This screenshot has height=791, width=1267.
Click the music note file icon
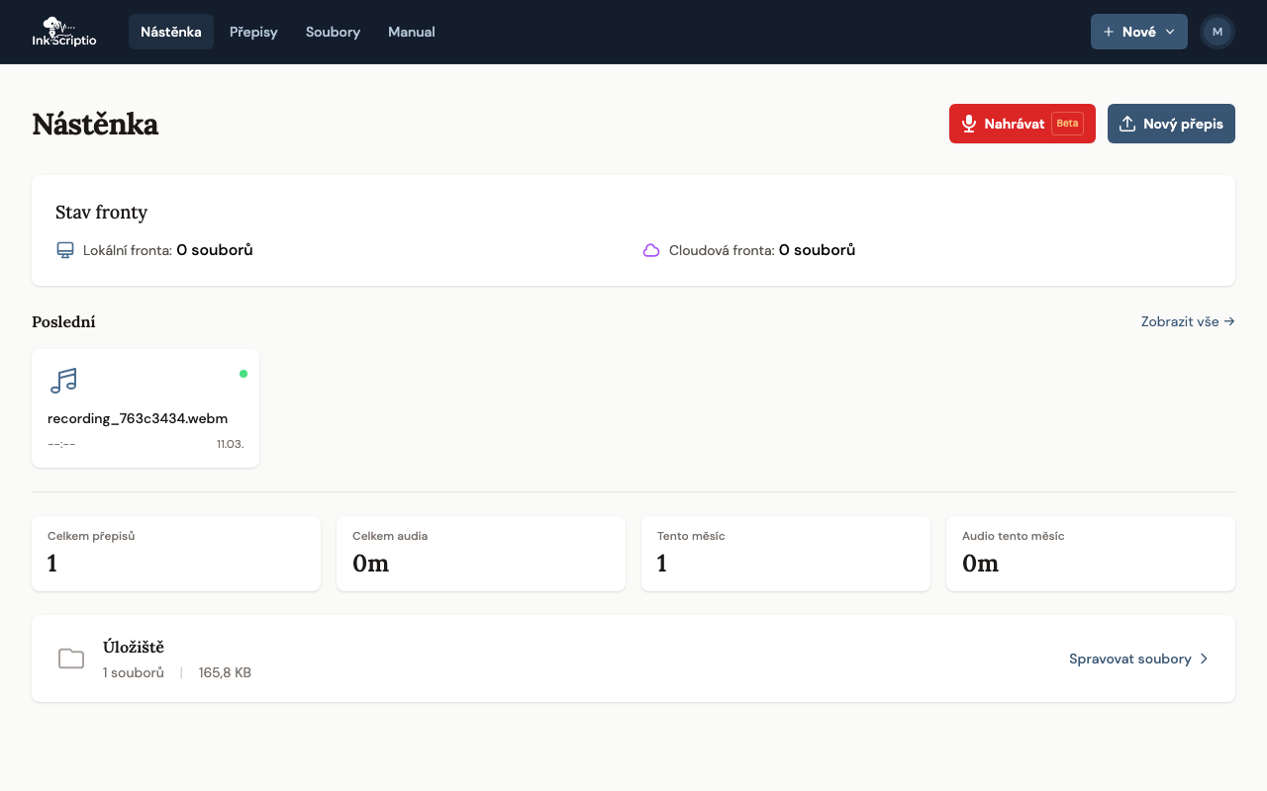[x=63, y=381]
